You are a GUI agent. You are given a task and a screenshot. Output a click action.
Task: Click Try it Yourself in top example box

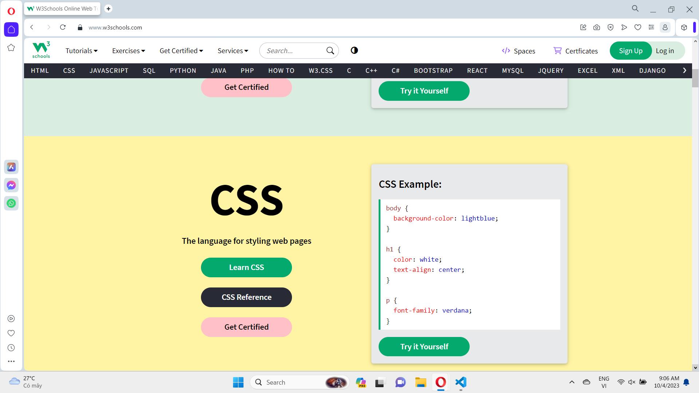click(424, 91)
